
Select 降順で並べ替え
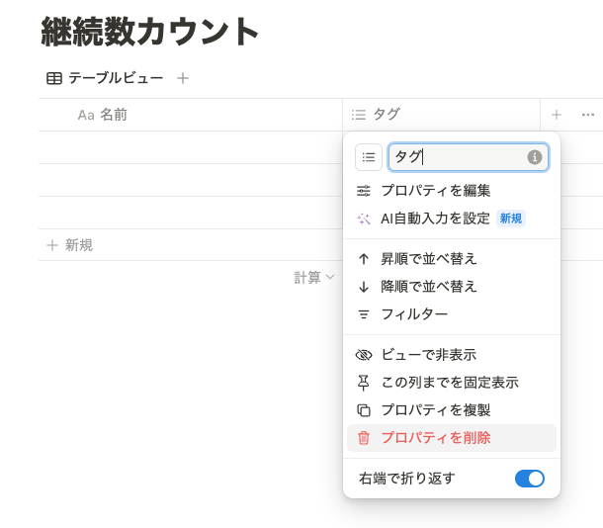[429, 287]
